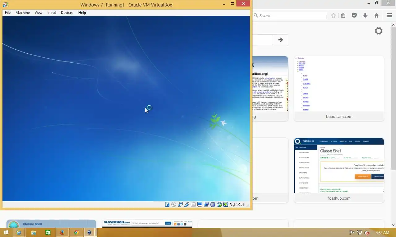Show bookmarks list icon in Firefox
396x237 pixels.
pyautogui.click(x=343, y=15)
